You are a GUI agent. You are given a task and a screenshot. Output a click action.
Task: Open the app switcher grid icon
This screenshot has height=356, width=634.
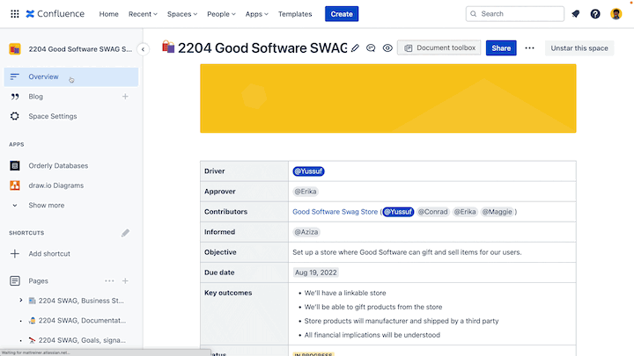point(15,14)
